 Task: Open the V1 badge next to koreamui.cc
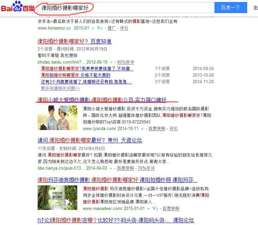tap(100, 28)
